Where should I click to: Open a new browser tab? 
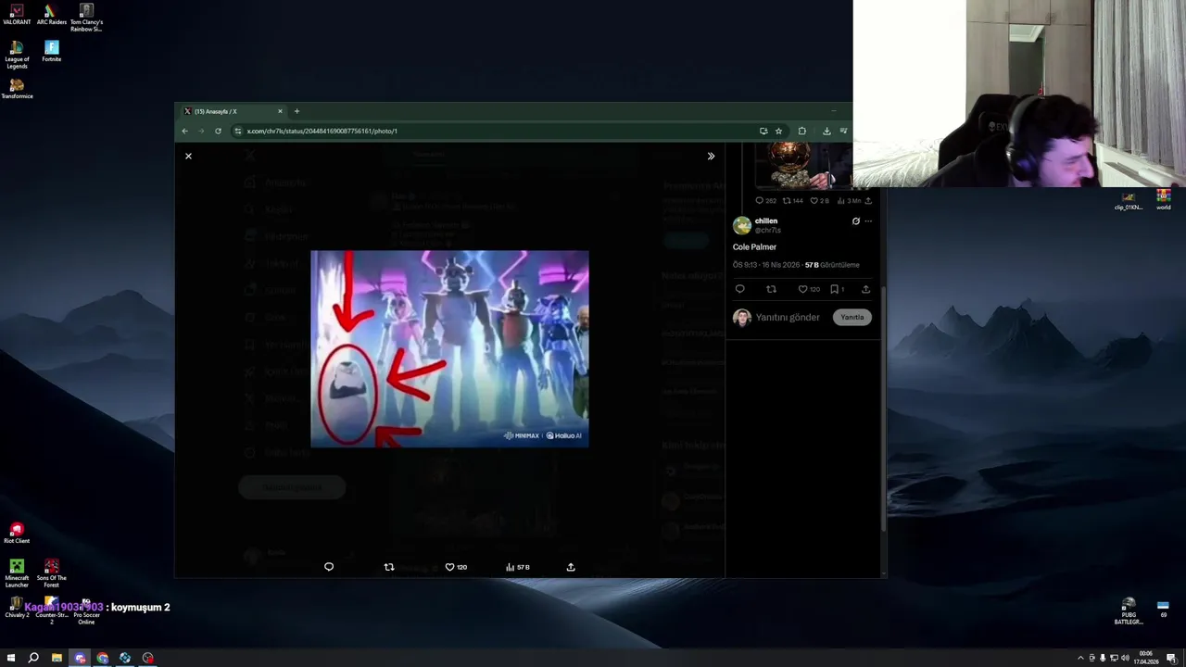[296, 111]
